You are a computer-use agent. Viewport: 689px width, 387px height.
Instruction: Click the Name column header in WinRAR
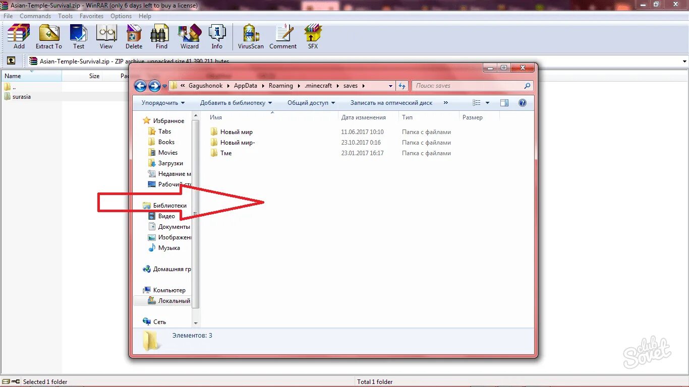[x=31, y=76]
